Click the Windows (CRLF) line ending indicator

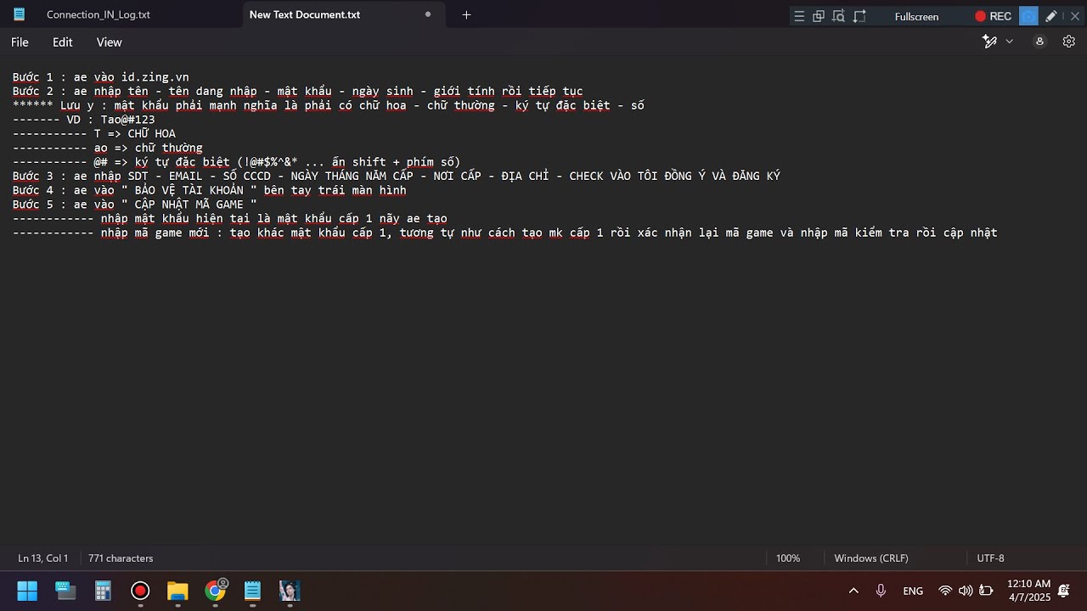871,558
